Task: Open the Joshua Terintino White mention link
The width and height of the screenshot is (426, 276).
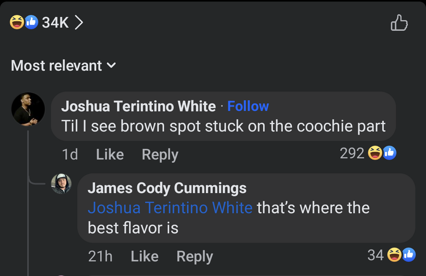Action: tap(170, 208)
